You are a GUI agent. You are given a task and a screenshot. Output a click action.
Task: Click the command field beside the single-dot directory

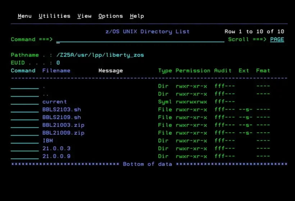[25, 87]
